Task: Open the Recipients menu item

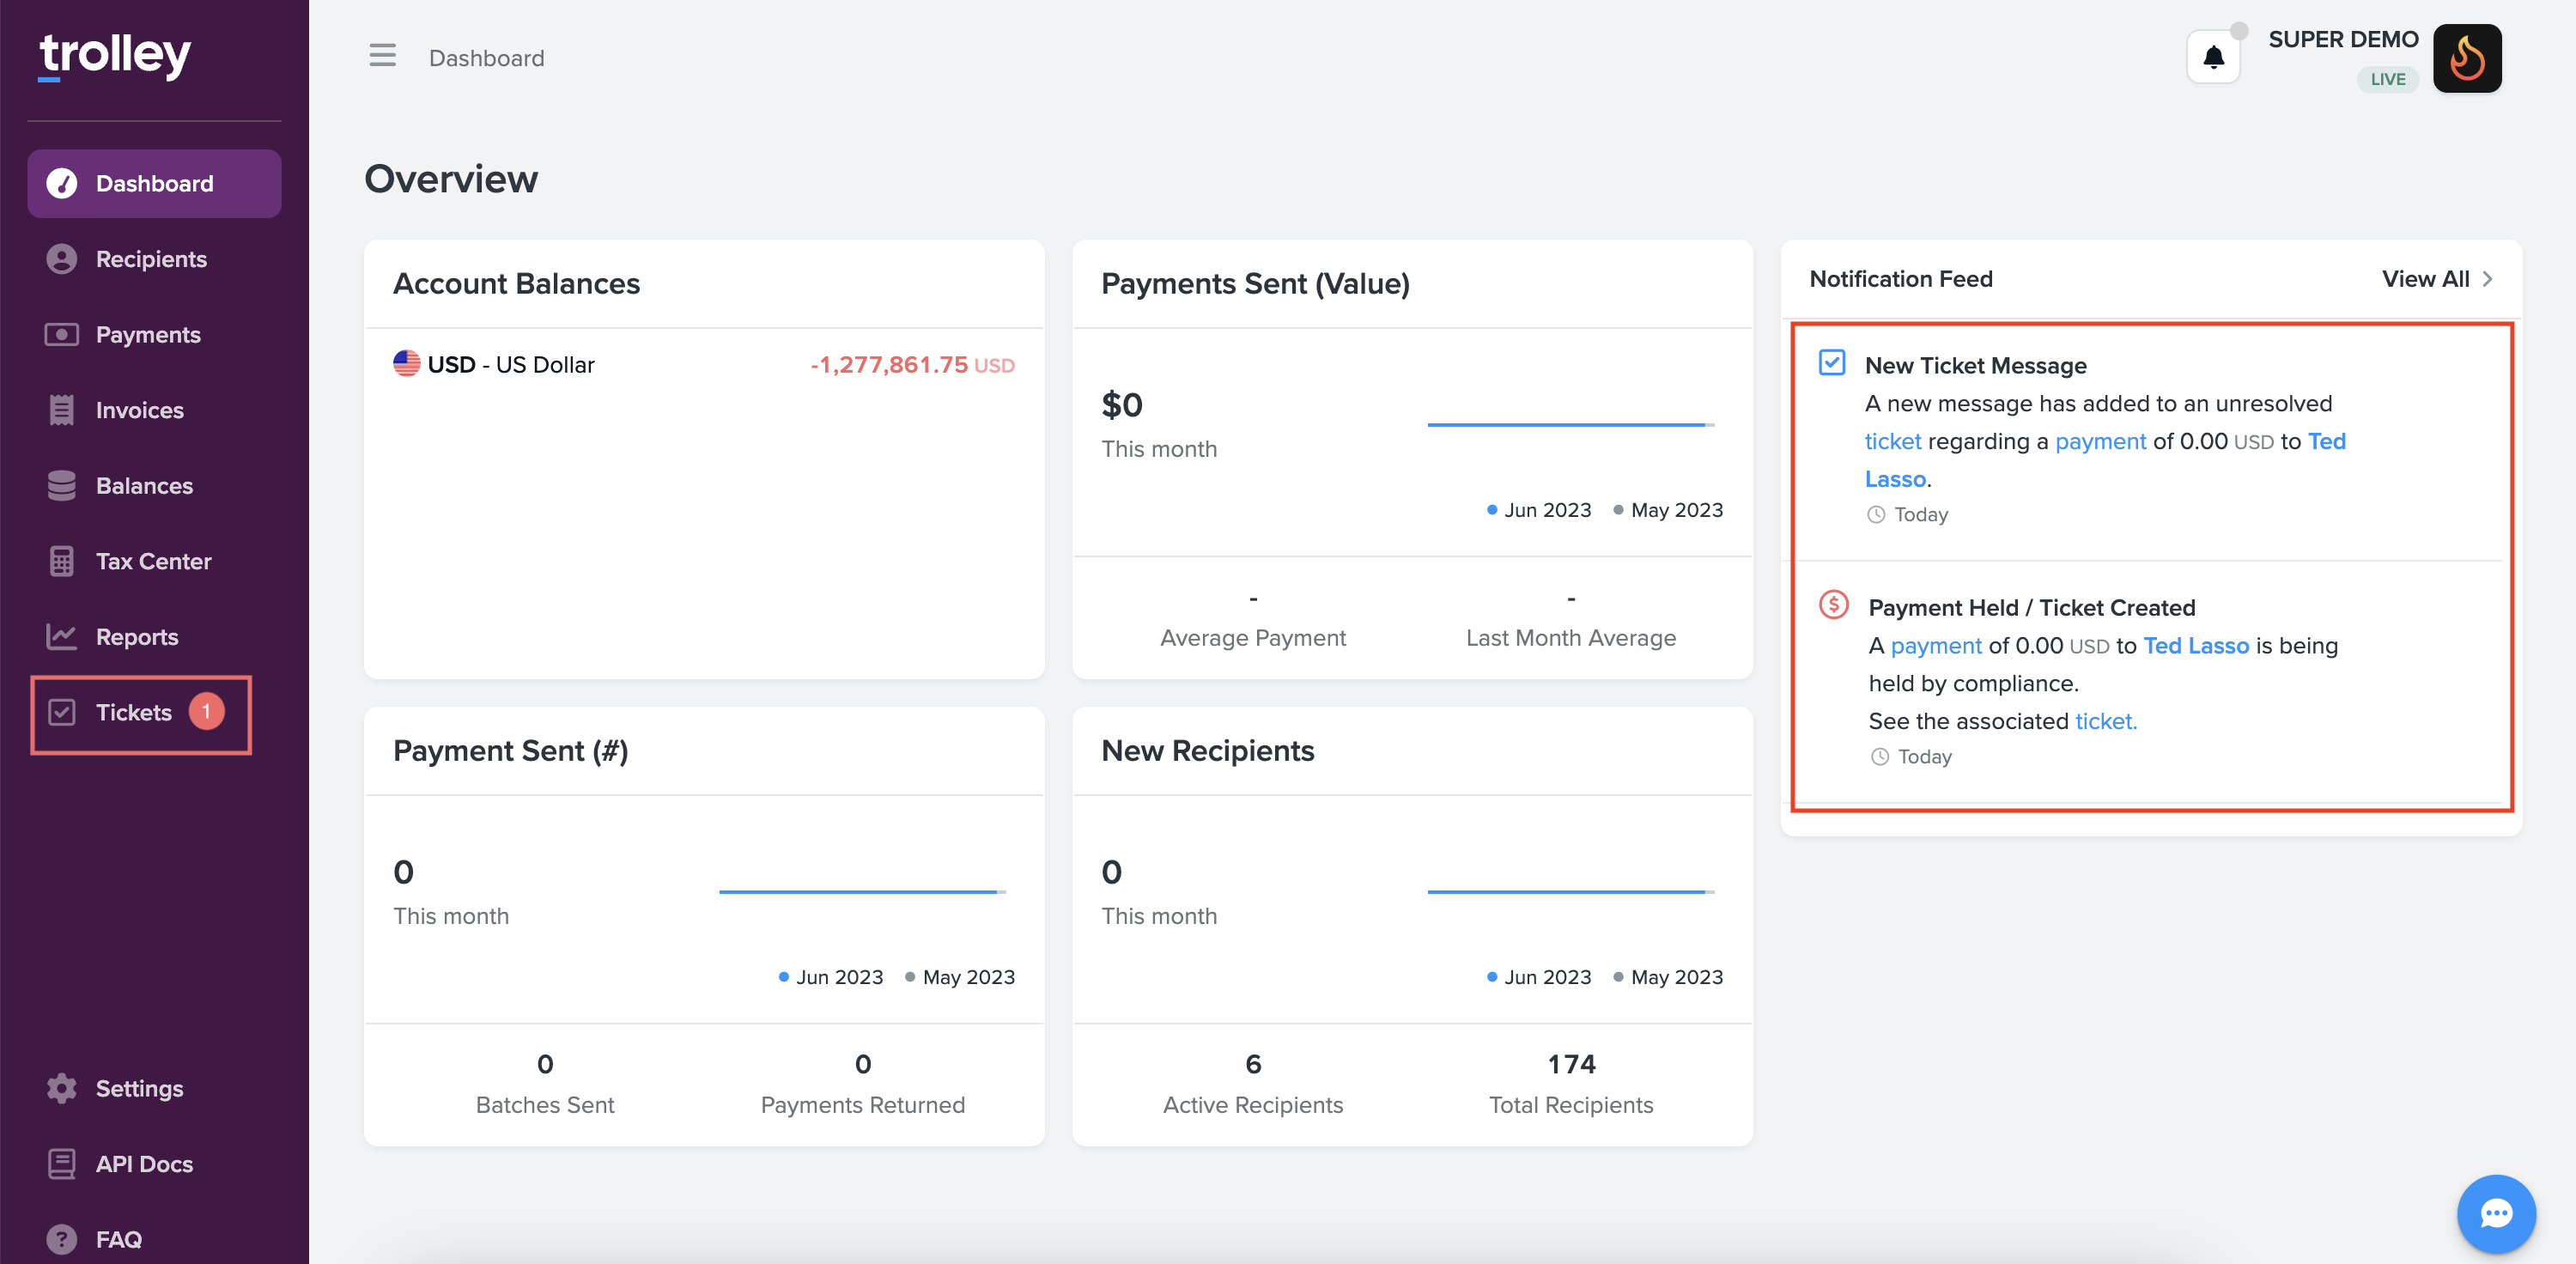Action: pos(151,259)
